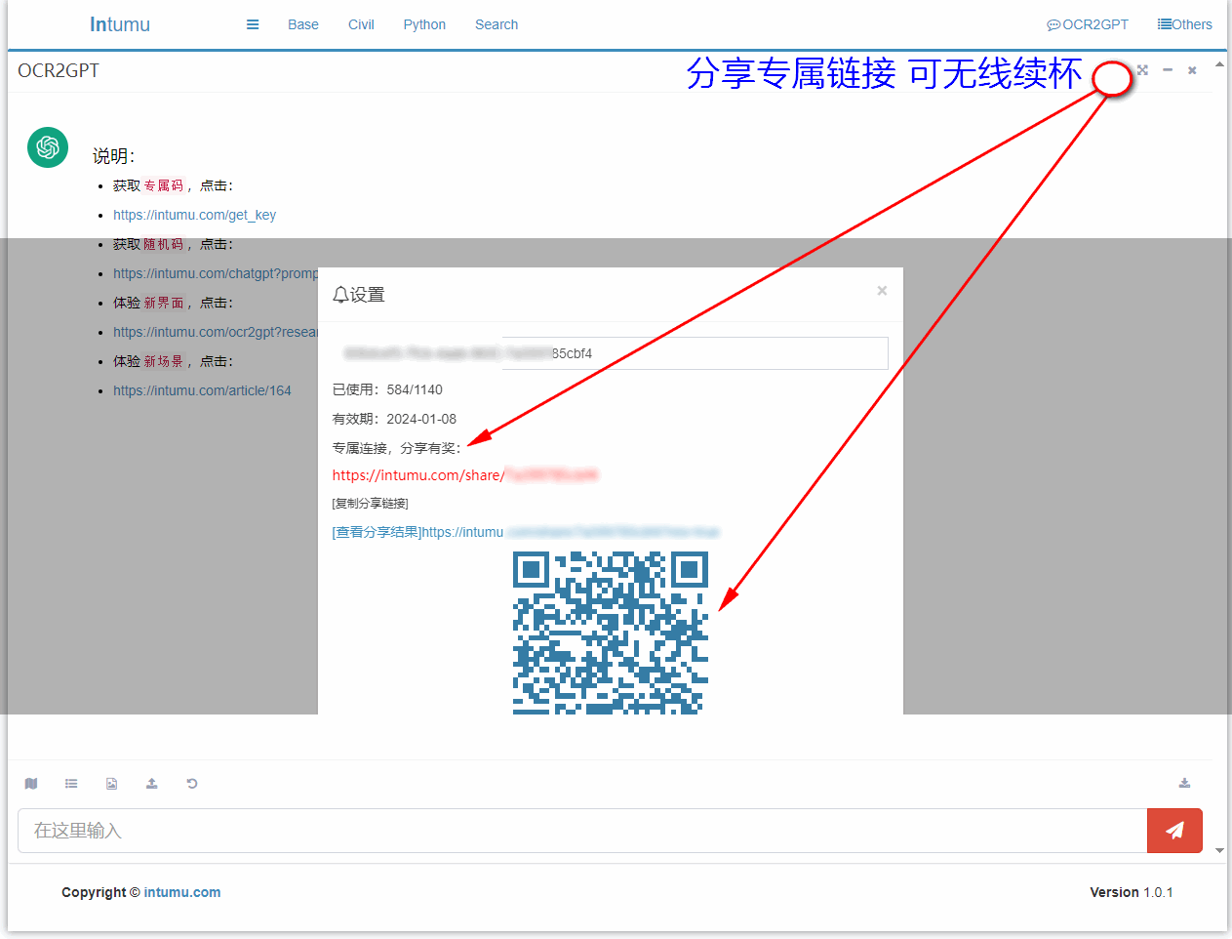Focus the 在这里输入 message input

pos(582,831)
